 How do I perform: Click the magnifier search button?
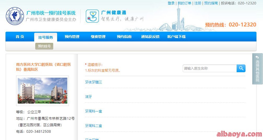(241, 68)
